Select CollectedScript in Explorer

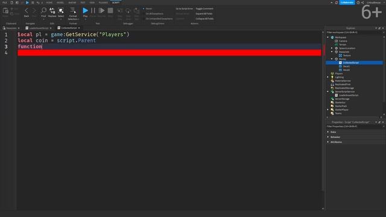click(x=350, y=63)
